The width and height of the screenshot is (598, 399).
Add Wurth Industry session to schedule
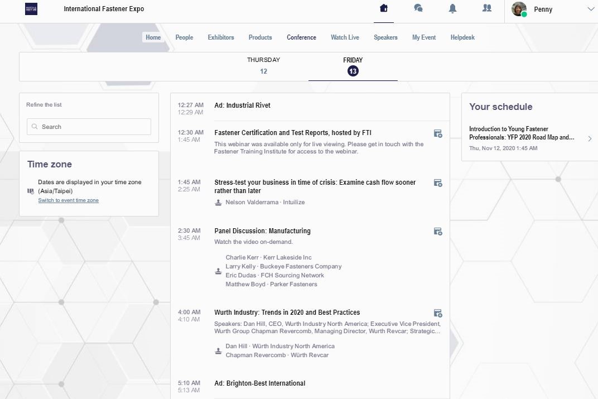coord(438,313)
